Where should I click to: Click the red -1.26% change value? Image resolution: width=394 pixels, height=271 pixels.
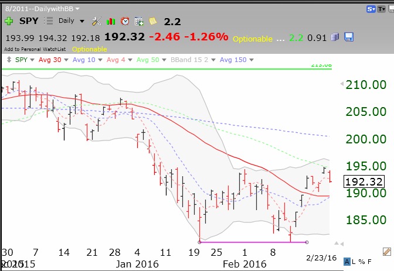(x=206, y=37)
